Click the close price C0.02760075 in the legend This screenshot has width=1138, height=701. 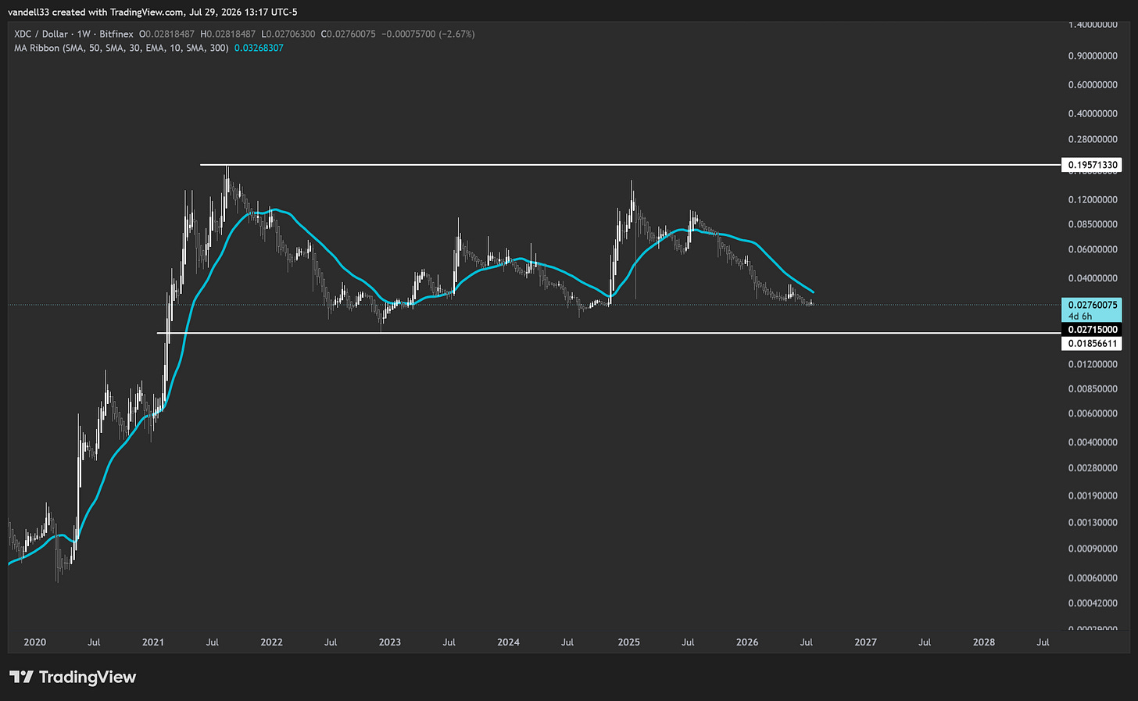(349, 34)
